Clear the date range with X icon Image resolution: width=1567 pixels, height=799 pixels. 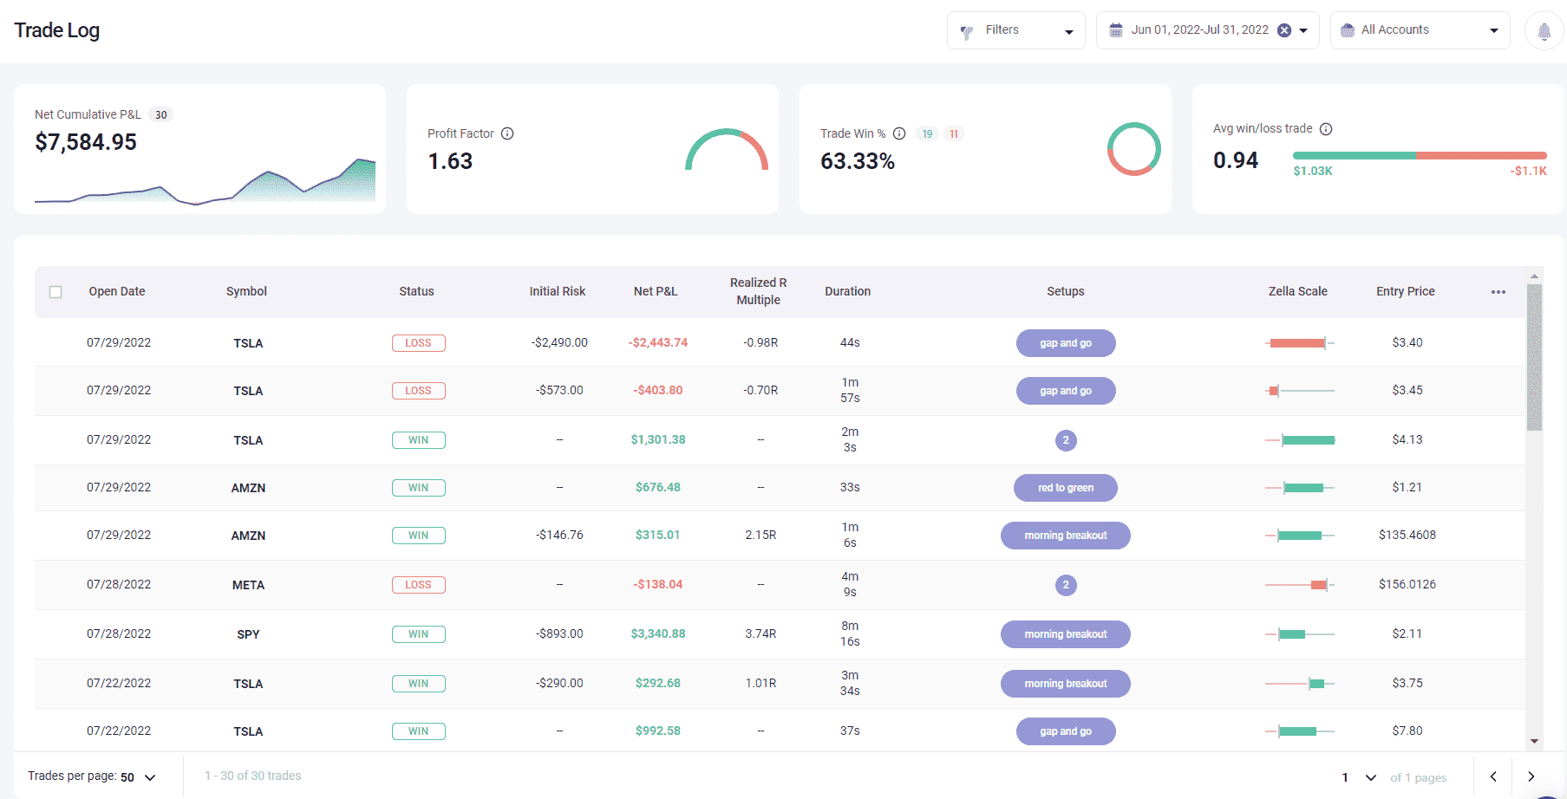1284,30
